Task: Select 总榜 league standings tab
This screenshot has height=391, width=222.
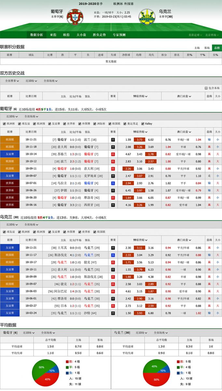Action: click(216, 48)
